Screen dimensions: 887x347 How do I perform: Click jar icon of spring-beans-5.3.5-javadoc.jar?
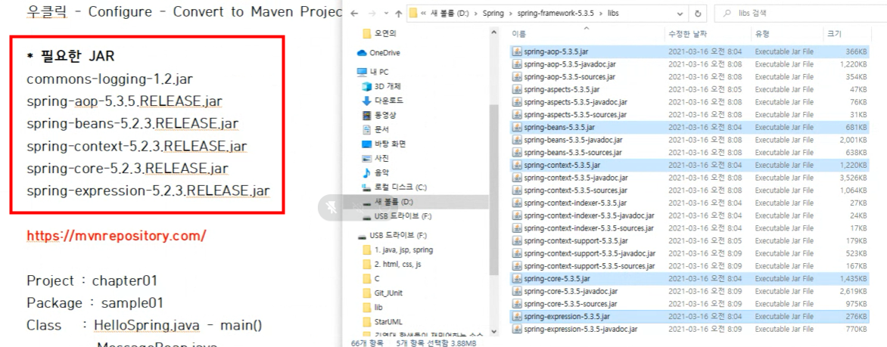point(516,140)
